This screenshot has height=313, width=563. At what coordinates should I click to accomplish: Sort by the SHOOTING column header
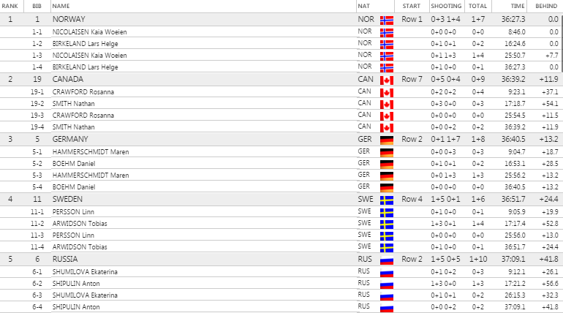click(445, 6)
